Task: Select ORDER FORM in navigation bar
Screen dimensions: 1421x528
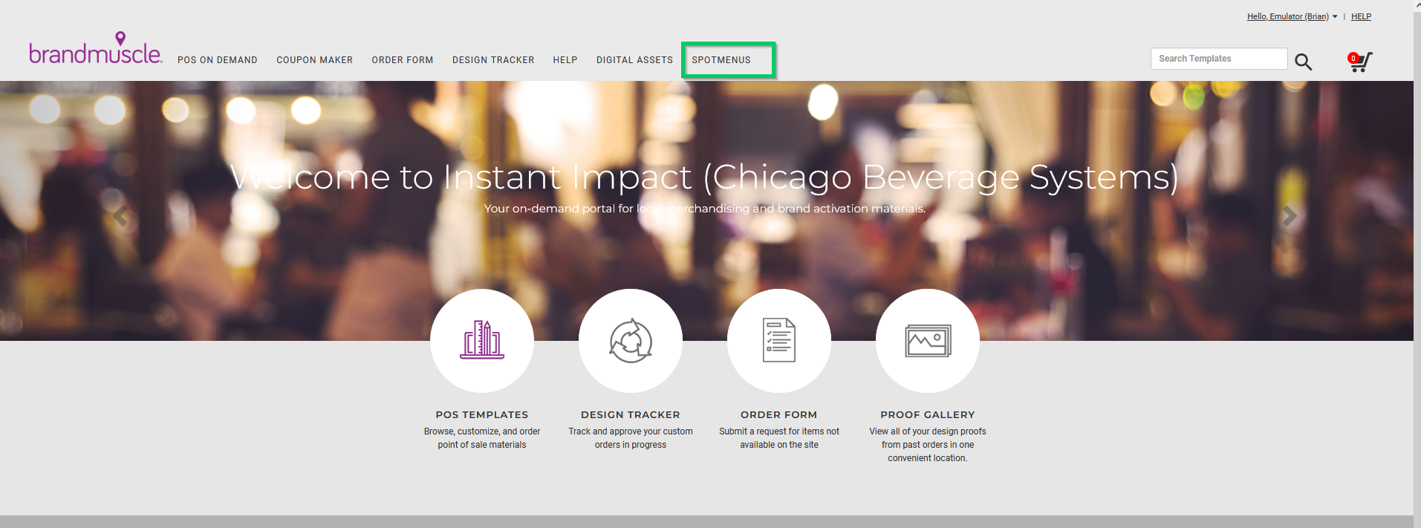Action: pos(403,60)
